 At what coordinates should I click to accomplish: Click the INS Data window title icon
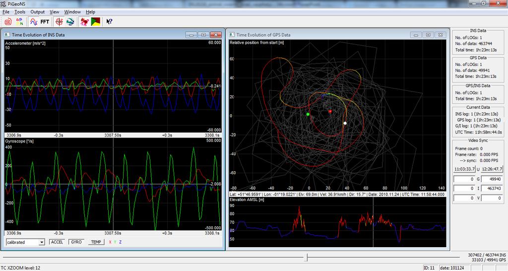[x=7, y=34]
